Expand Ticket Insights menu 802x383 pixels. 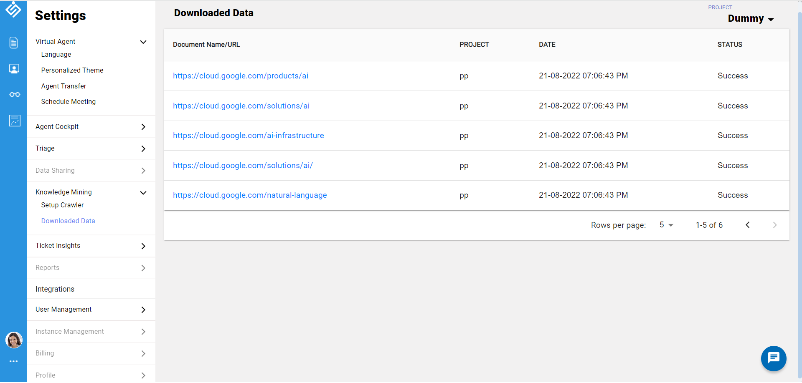tap(143, 246)
